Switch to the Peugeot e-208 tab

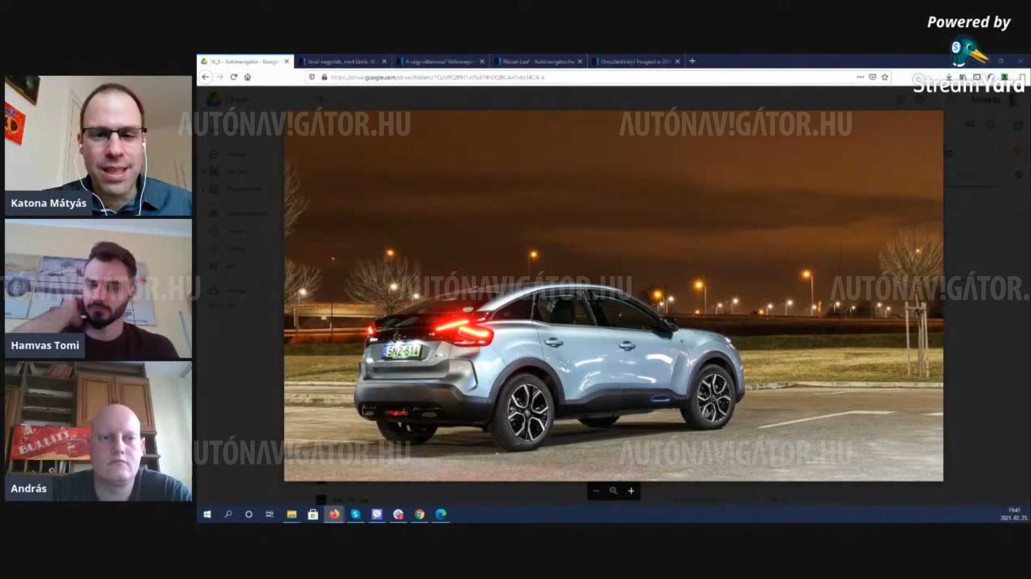[634, 61]
